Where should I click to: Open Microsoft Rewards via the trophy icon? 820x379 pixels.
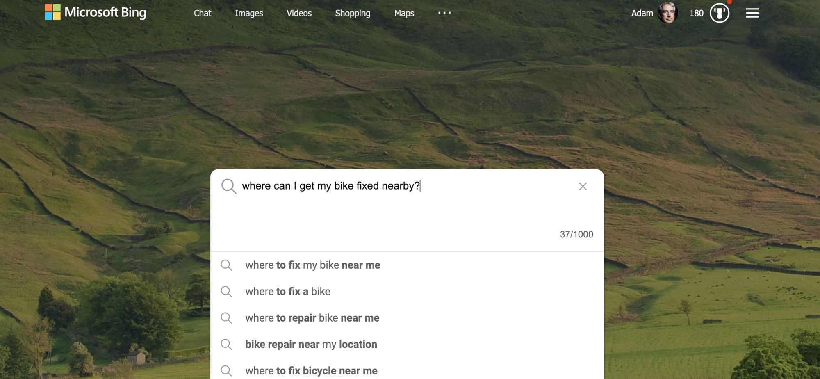(719, 13)
